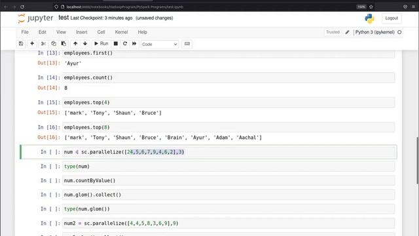Click the Python logo icon
The image size is (419, 236).
tap(369, 18)
